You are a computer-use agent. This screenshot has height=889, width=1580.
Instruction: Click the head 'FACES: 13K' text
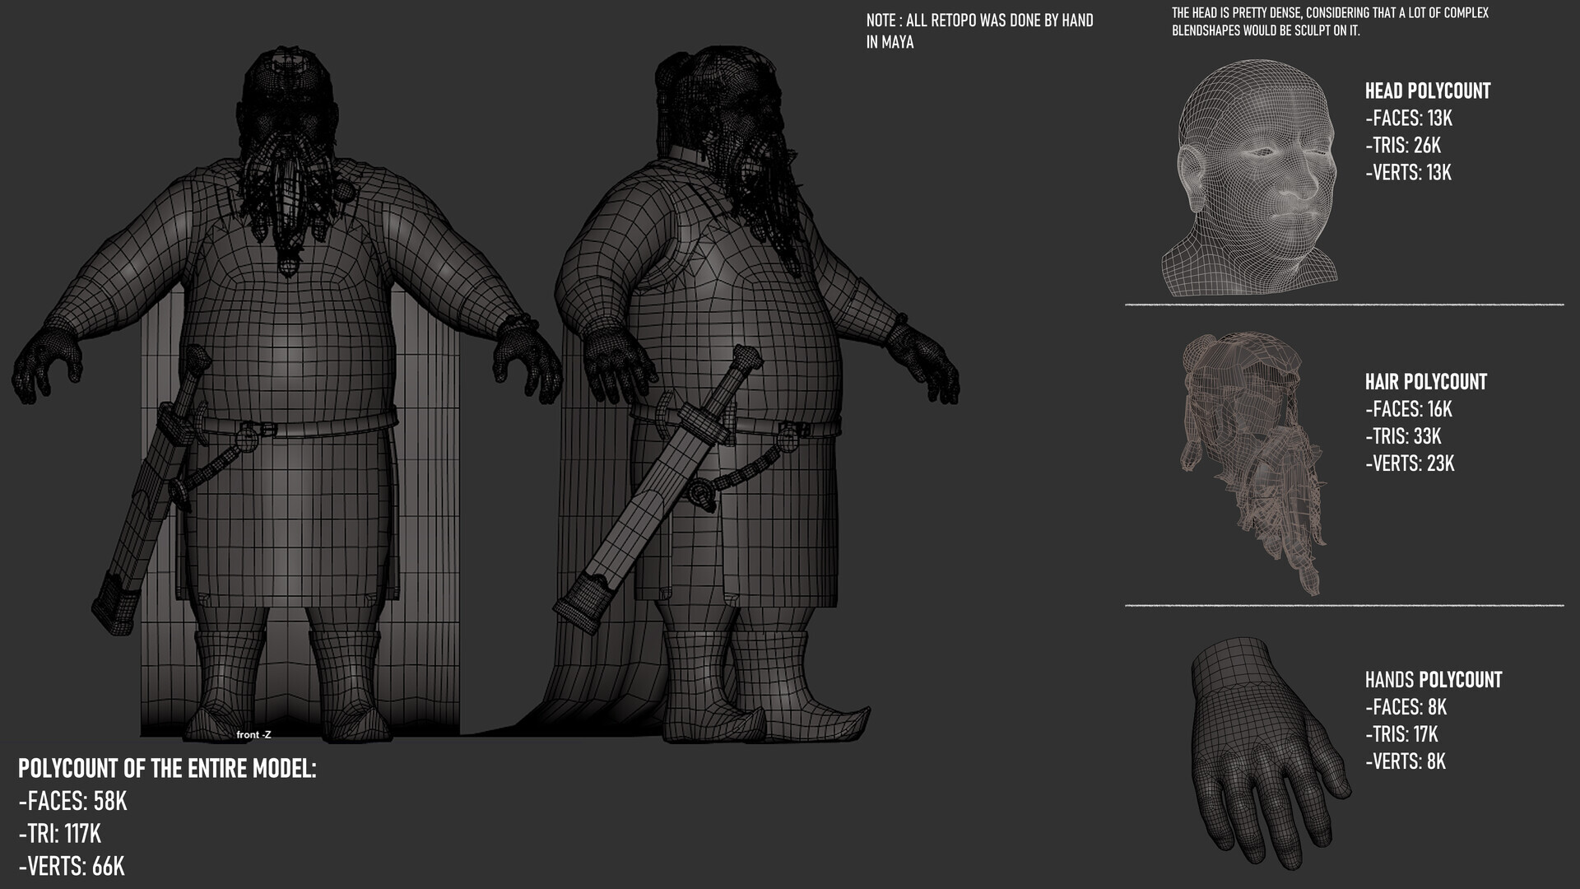1408,118
